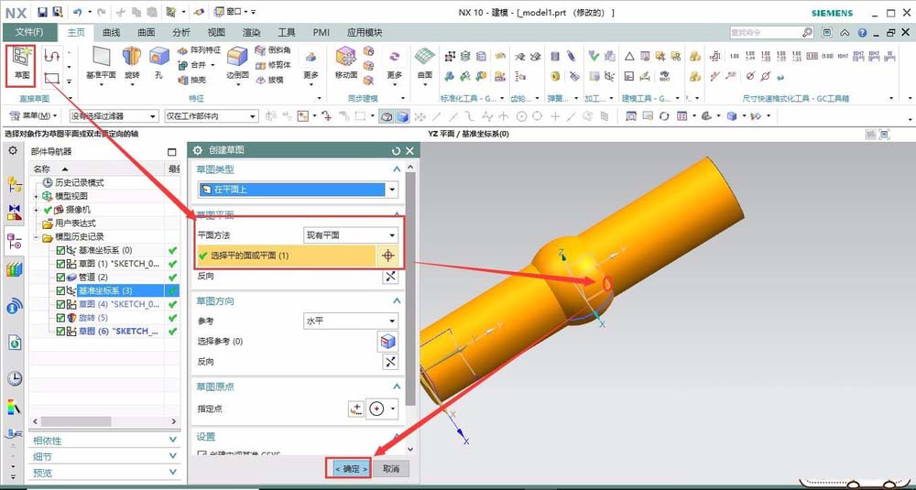
Task: Open the history clock tab in the left sidebar
Action: click(x=15, y=379)
